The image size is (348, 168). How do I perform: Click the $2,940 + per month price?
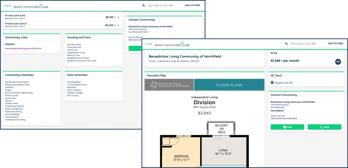pyautogui.click(x=285, y=60)
